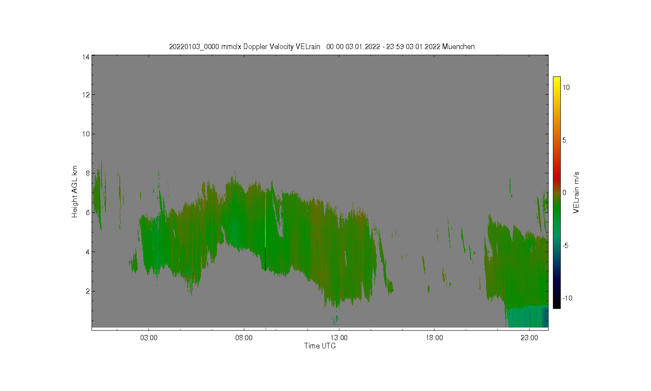Click the height axis value 6
The width and height of the screenshot is (651, 391).
[88, 212]
